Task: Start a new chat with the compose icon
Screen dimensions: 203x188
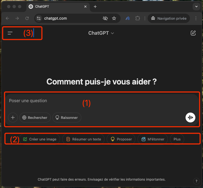Action: click(193, 33)
